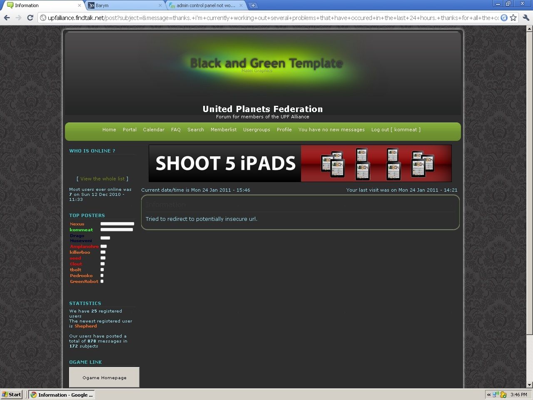Open the Ogame Homepage link
This screenshot has height=400, width=533.
[x=105, y=377]
